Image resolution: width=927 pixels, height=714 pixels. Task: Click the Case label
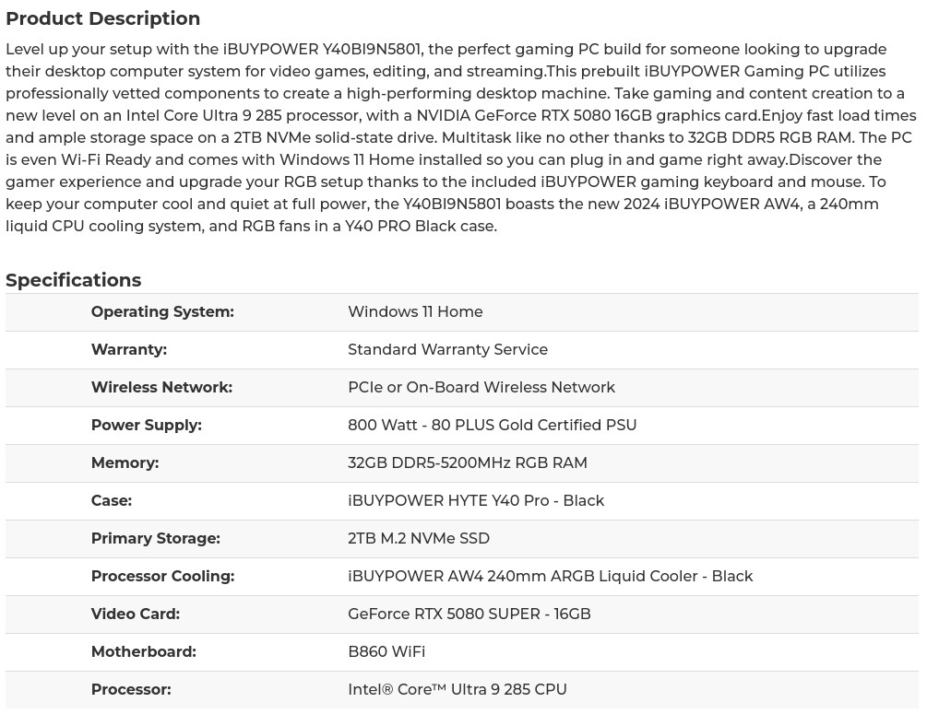111,501
